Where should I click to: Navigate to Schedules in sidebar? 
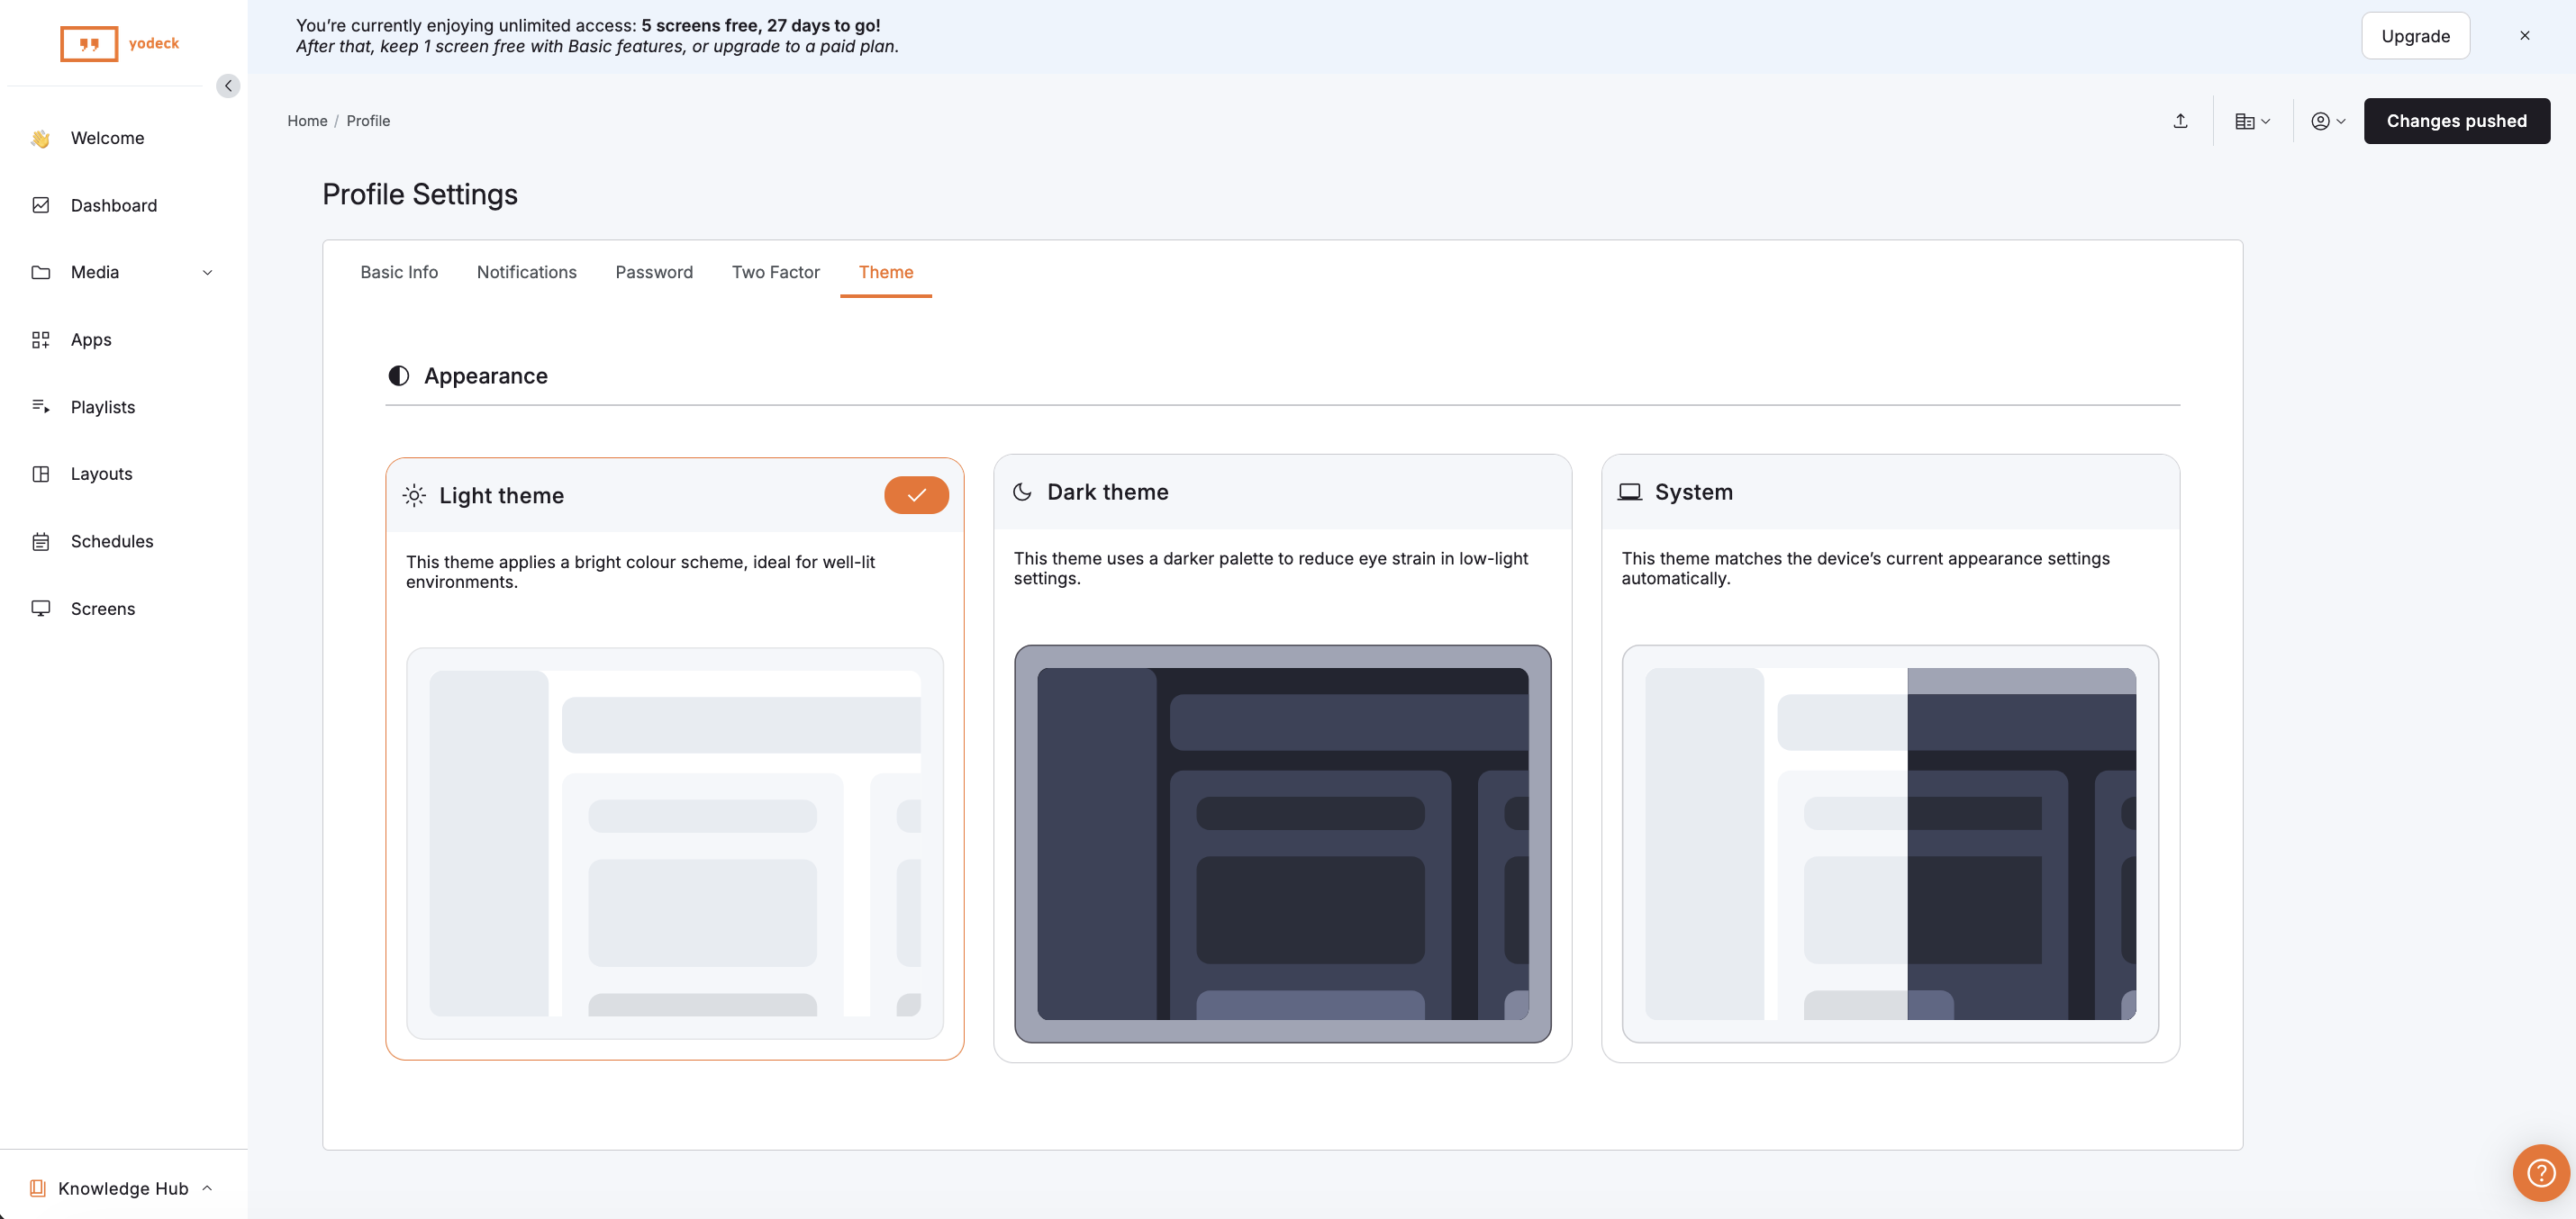(x=112, y=540)
